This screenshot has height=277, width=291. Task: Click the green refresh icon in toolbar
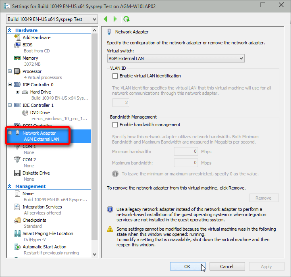click(x=127, y=19)
